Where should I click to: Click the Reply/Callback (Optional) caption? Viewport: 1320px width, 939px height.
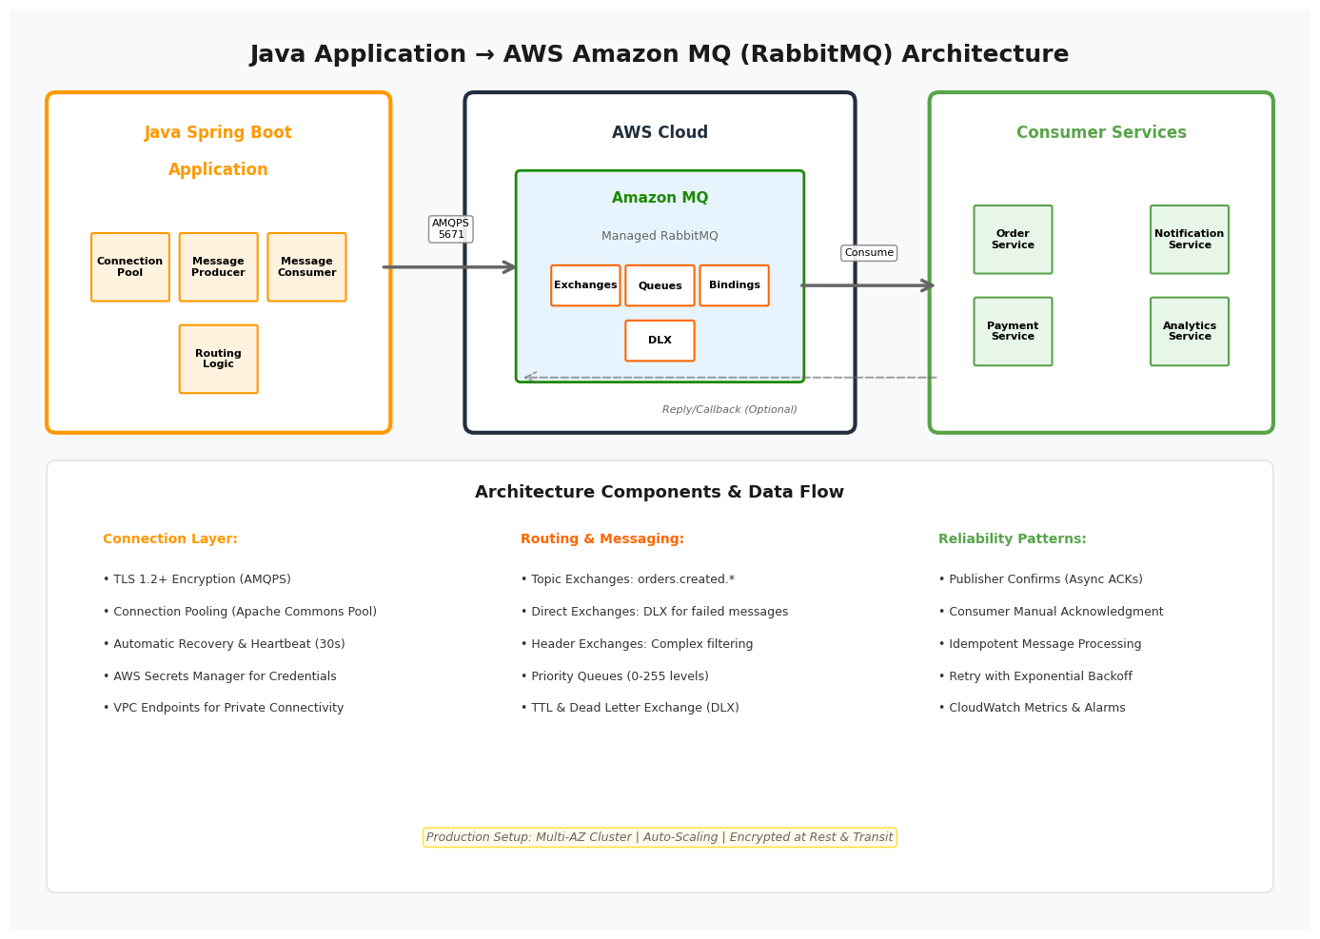click(730, 410)
